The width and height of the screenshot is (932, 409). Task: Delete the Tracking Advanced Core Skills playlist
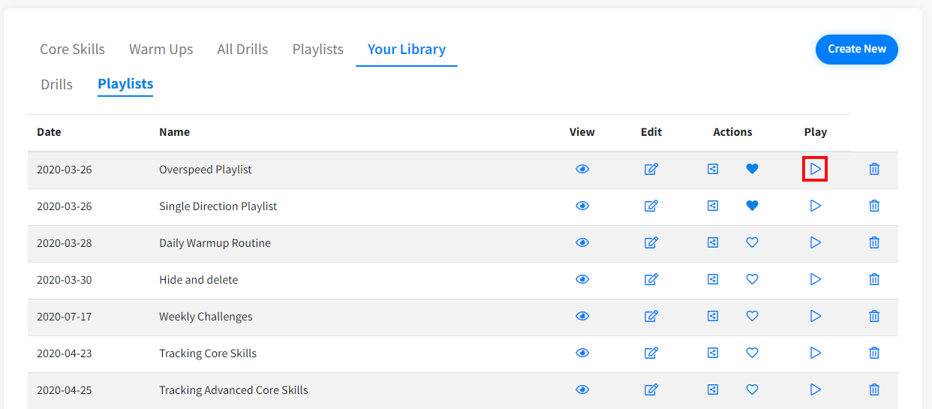coord(873,389)
